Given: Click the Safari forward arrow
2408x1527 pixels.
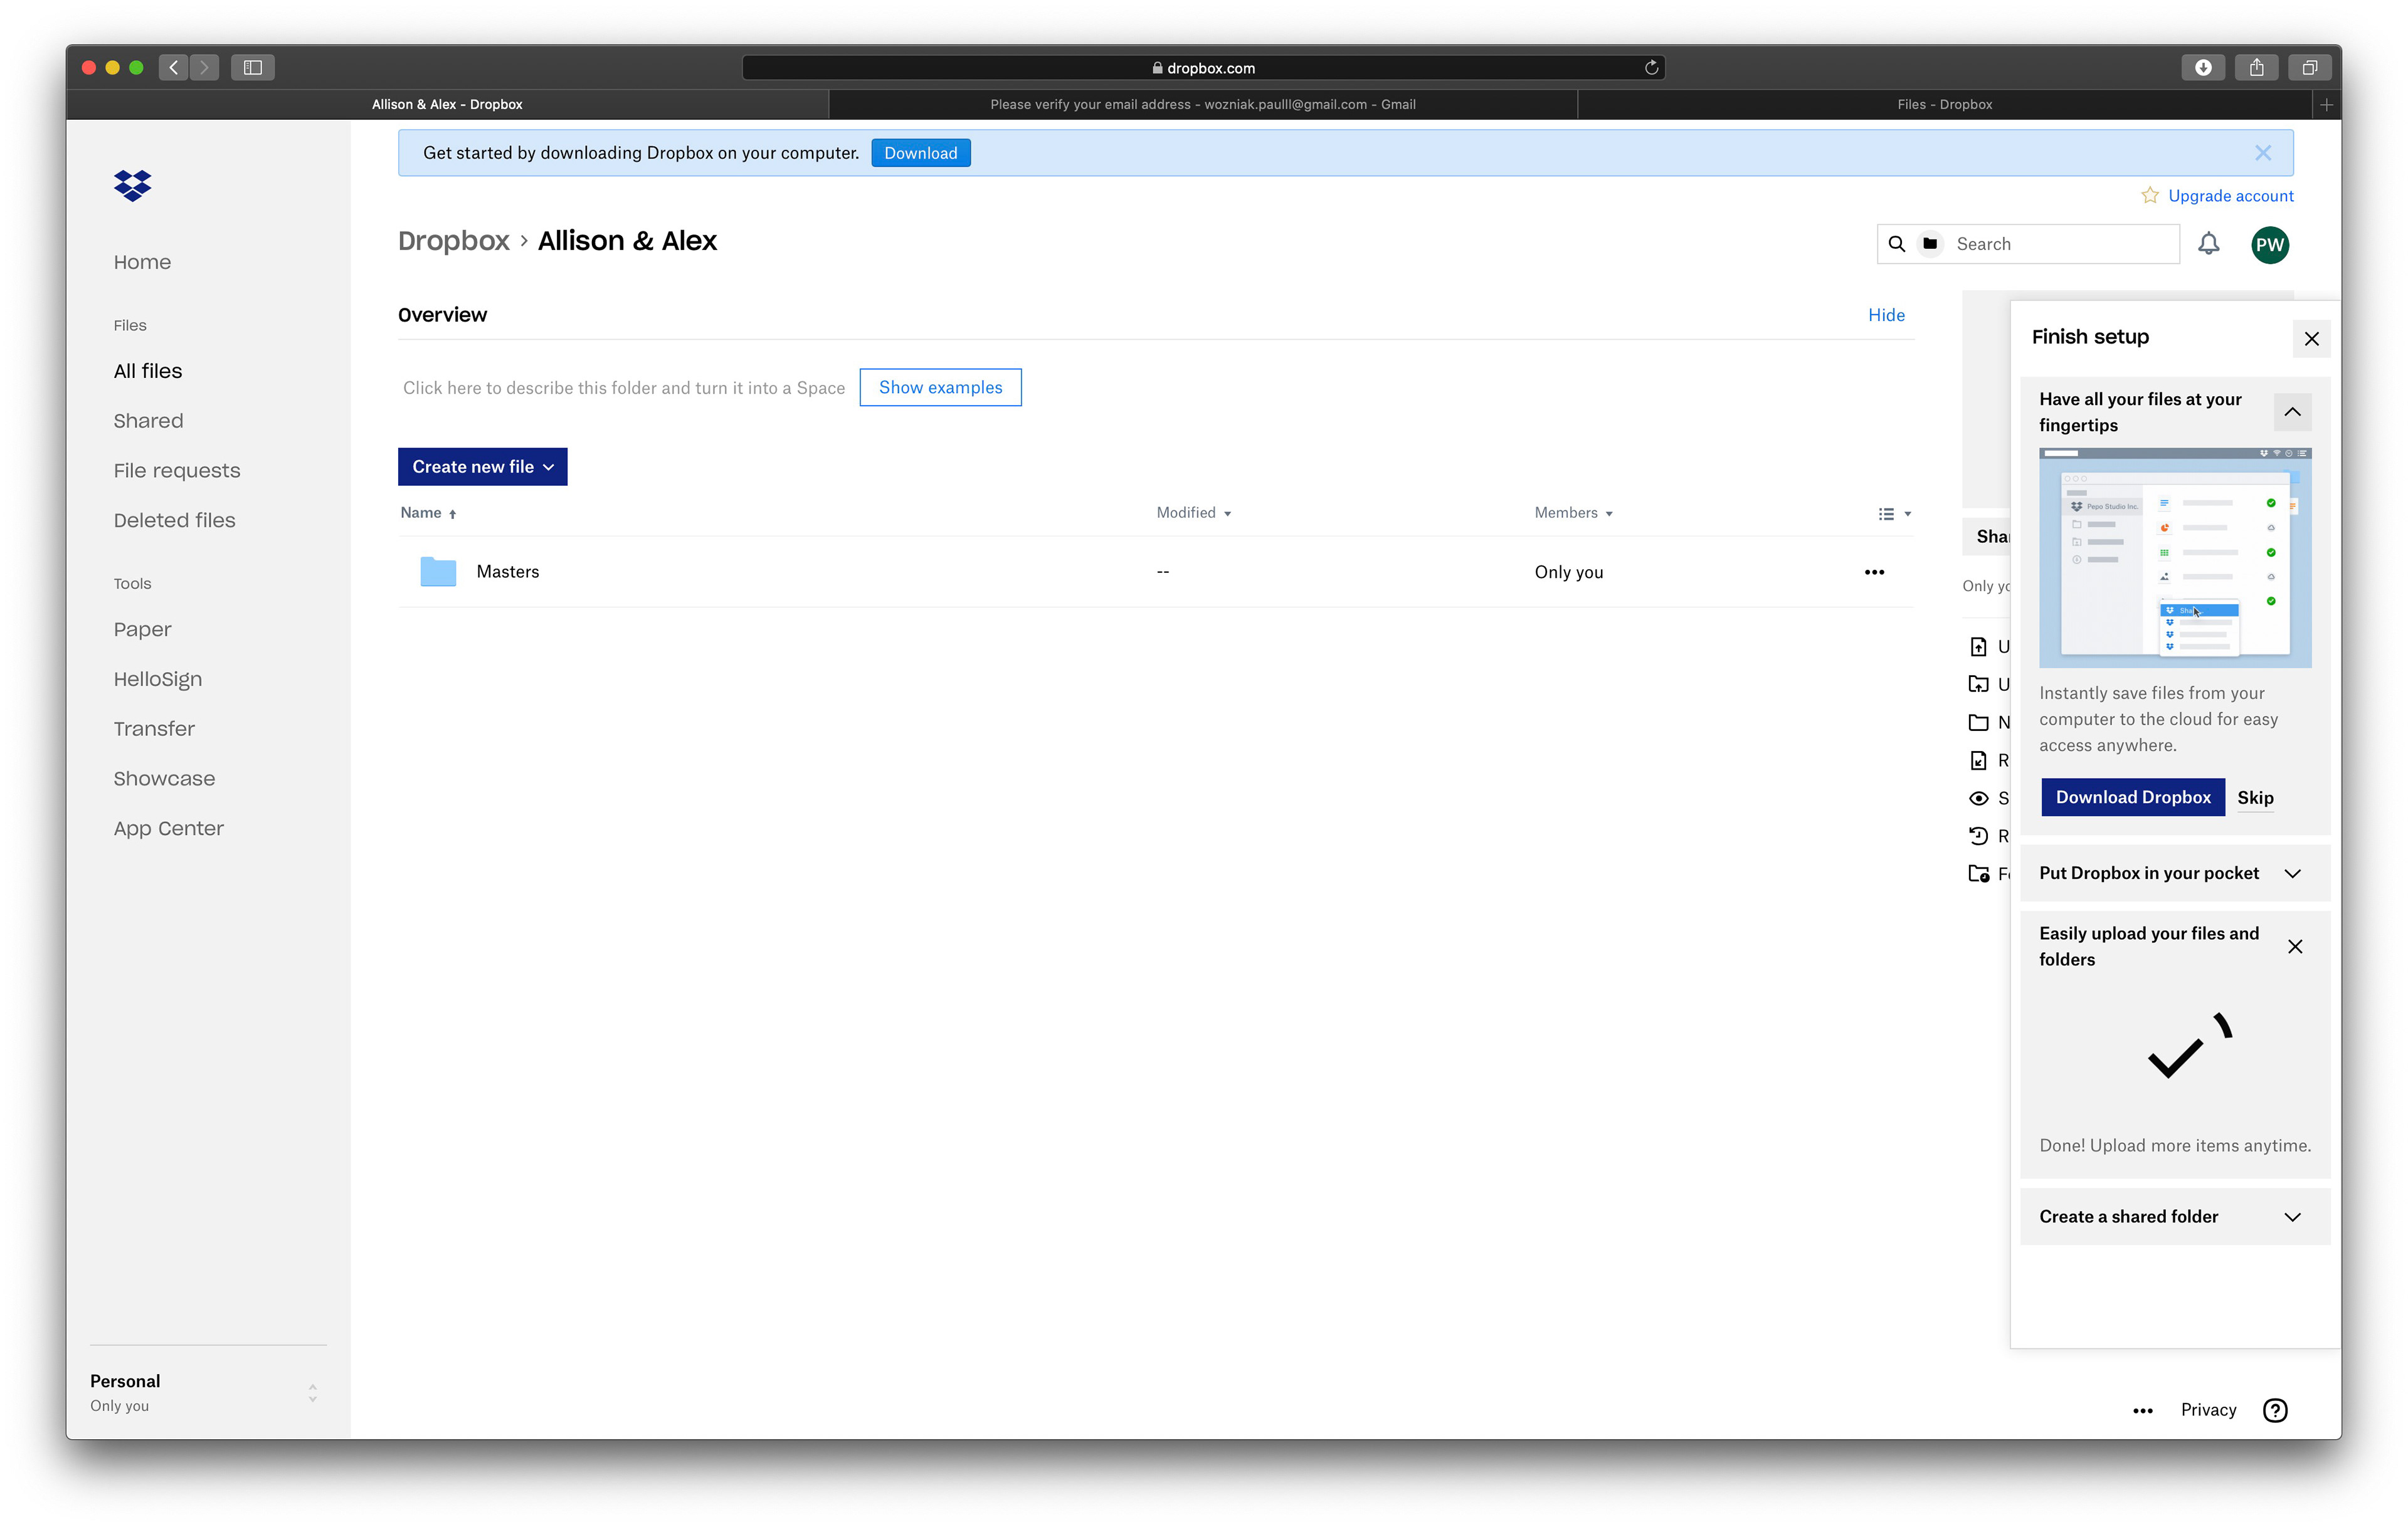Looking at the screenshot, I should tap(204, 68).
